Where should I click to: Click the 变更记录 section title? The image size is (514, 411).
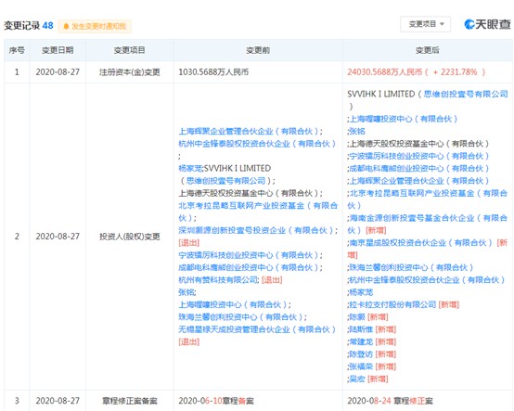pyautogui.click(x=22, y=26)
